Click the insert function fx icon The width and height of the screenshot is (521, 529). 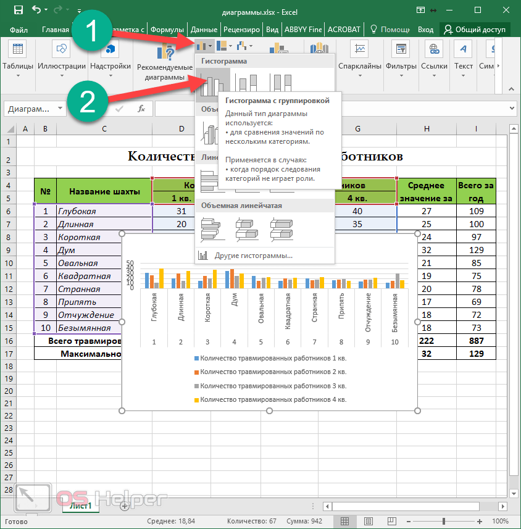(x=141, y=109)
